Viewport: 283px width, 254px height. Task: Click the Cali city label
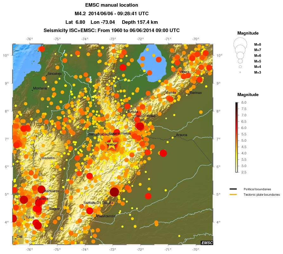click(x=20, y=237)
